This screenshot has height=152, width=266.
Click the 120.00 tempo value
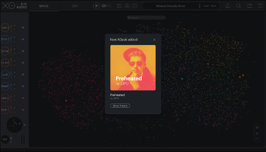(106, 6)
